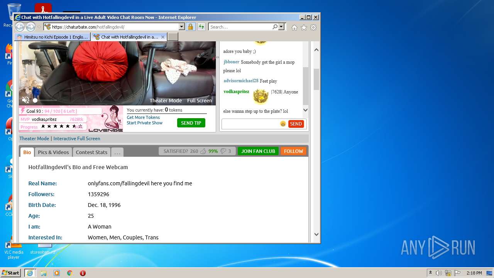
Task: Enable Theater Mode on the video overlay
Action: [166, 100]
